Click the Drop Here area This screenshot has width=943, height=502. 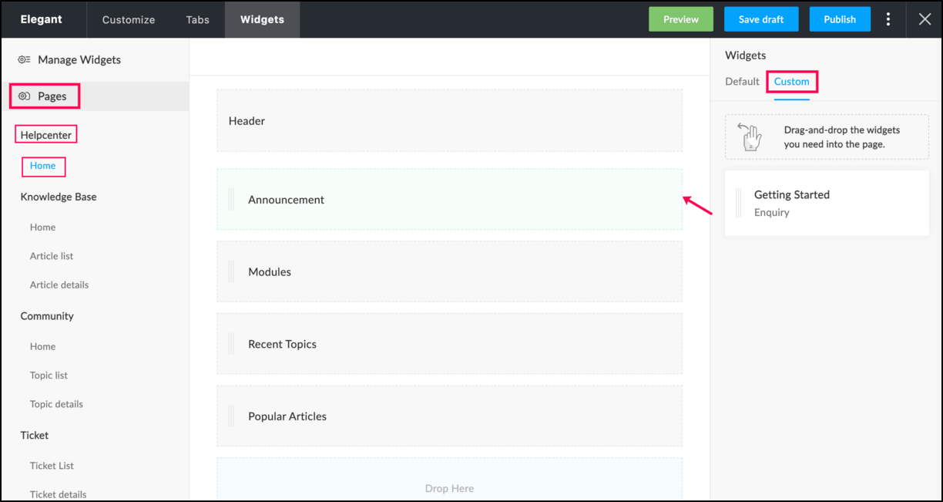[x=449, y=480]
